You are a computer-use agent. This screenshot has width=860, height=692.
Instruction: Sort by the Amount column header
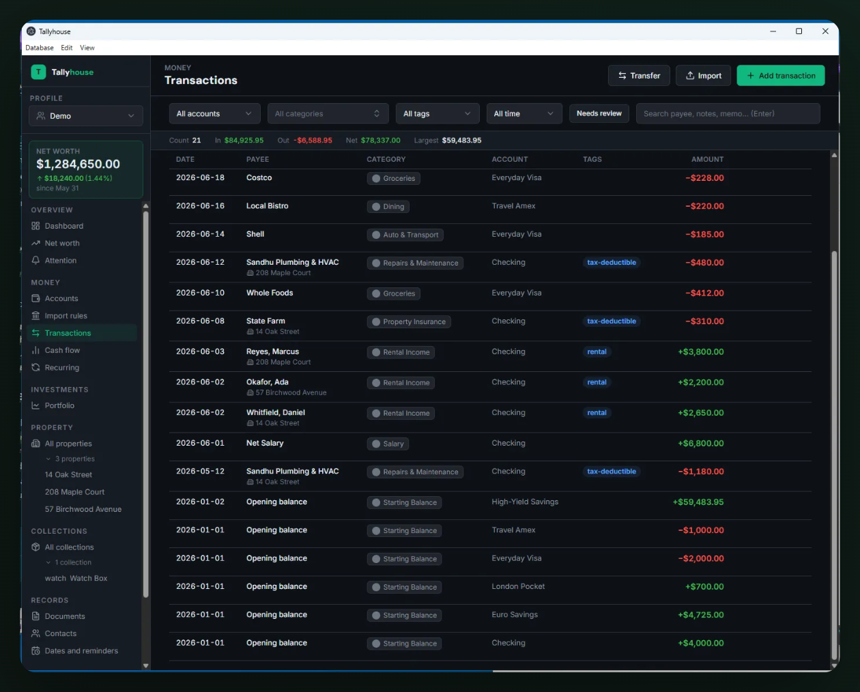pyautogui.click(x=707, y=159)
